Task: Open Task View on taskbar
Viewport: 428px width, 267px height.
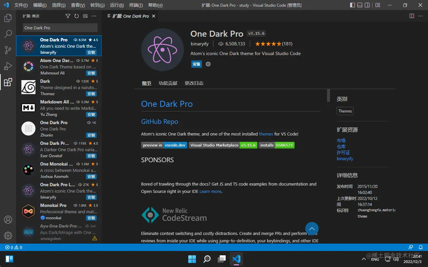Action: 222,259
